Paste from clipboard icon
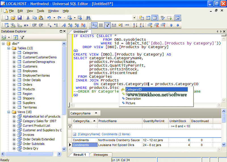The image size is (227, 162). tap(41, 18)
